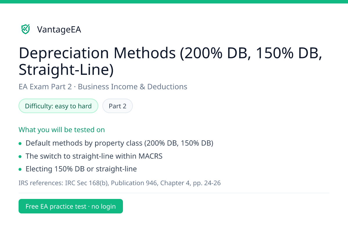Click the dot beside switch to straight-line
The height and width of the screenshot is (232, 348).
pos(20,157)
